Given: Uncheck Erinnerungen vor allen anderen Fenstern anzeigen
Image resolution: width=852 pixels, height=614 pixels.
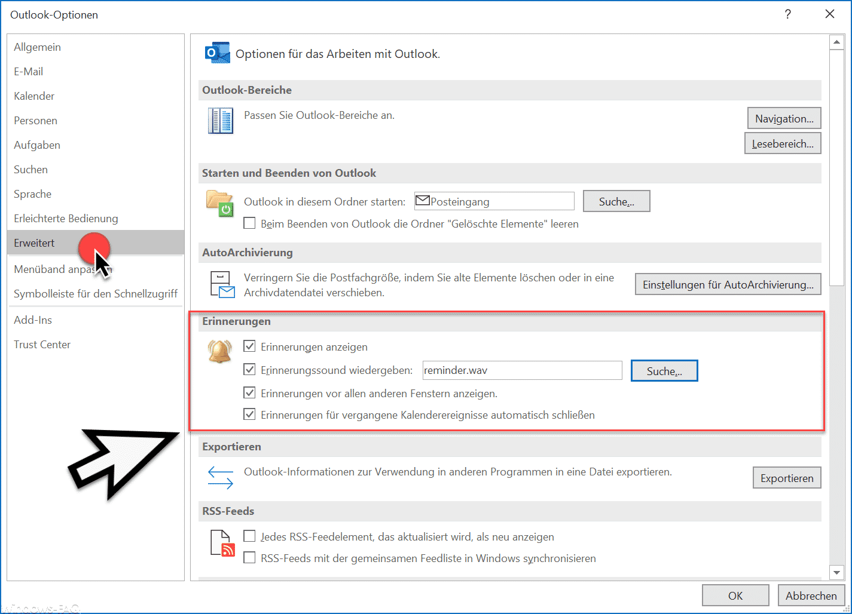Looking at the screenshot, I should tap(249, 392).
